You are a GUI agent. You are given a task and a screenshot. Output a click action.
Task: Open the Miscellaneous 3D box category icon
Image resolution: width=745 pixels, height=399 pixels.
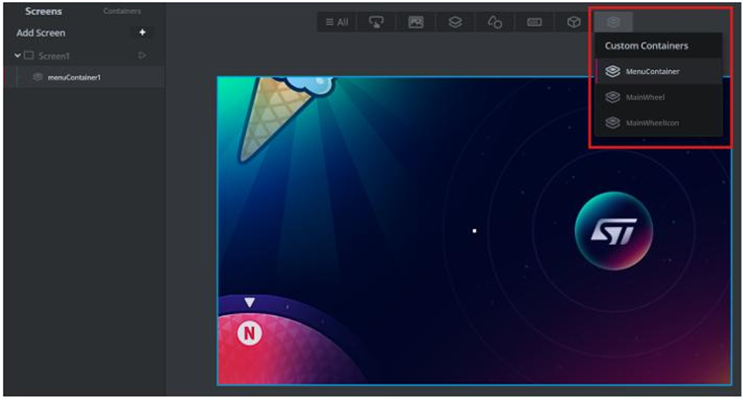click(x=574, y=22)
